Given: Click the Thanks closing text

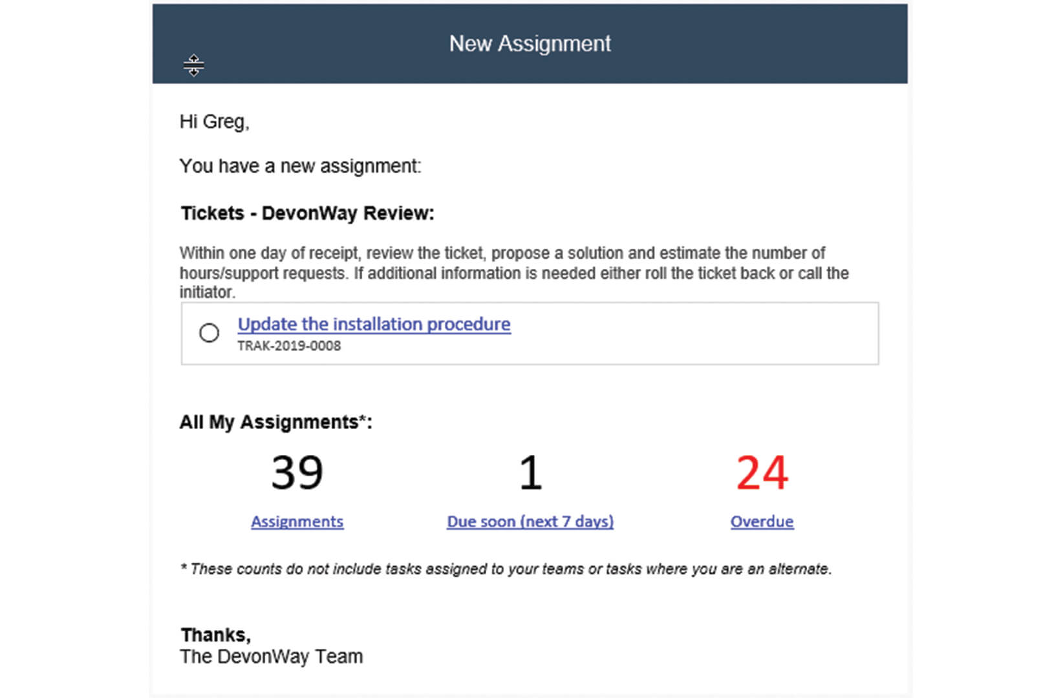Looking at the screenshot, I should click(216, 635).
